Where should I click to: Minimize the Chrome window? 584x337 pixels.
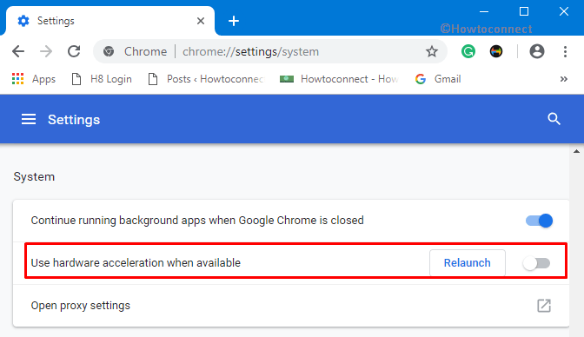point(484,11)
